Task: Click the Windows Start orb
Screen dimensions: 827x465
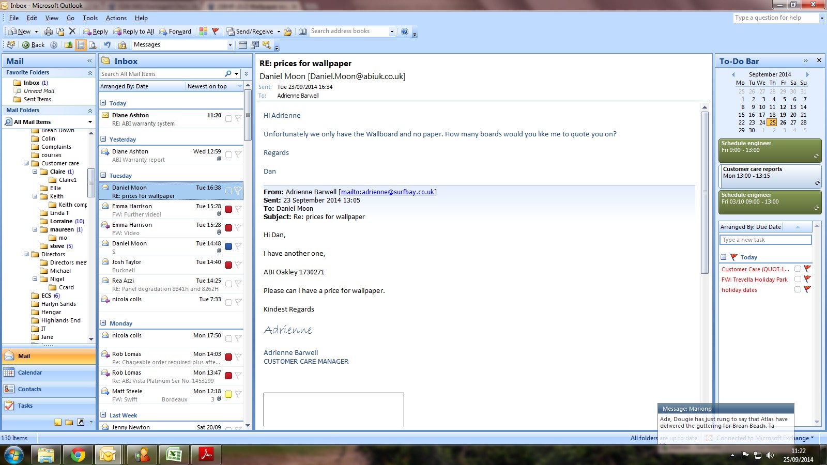Action: (13, 455)
